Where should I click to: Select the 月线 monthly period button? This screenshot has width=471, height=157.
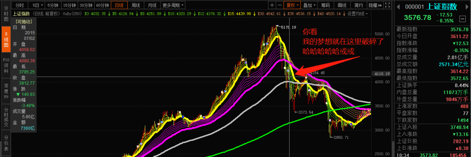(x=152, y=5)
